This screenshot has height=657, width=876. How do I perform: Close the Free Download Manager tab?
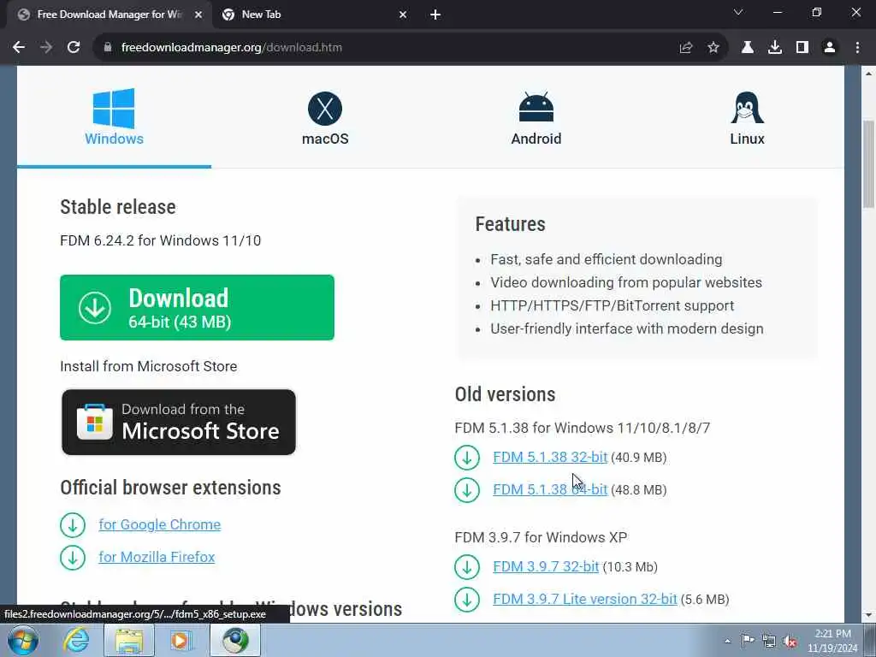198,15
